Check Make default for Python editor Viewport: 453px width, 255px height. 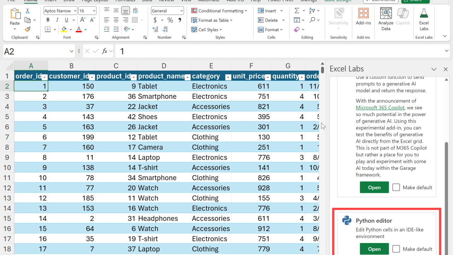(x=396, y=249)
